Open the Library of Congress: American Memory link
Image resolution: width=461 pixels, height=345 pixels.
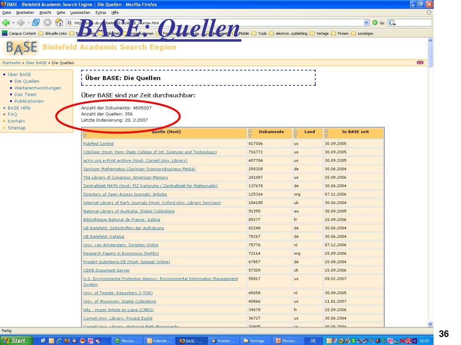tap(126, 177)
